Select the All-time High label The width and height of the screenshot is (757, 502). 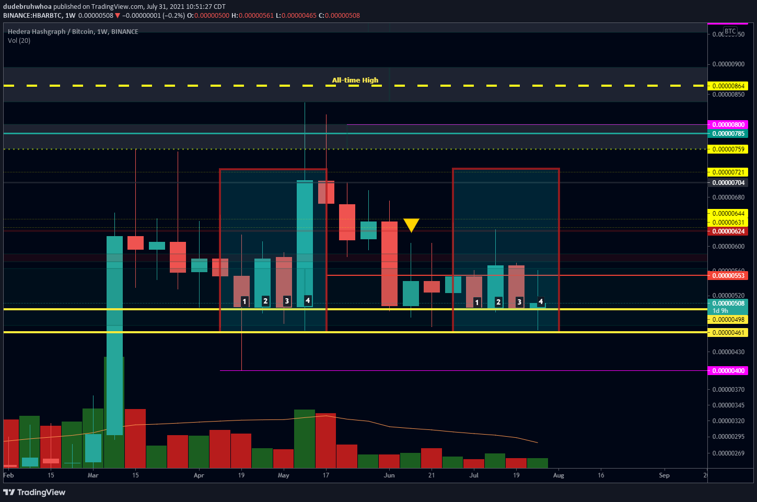[x=355, y=80]
